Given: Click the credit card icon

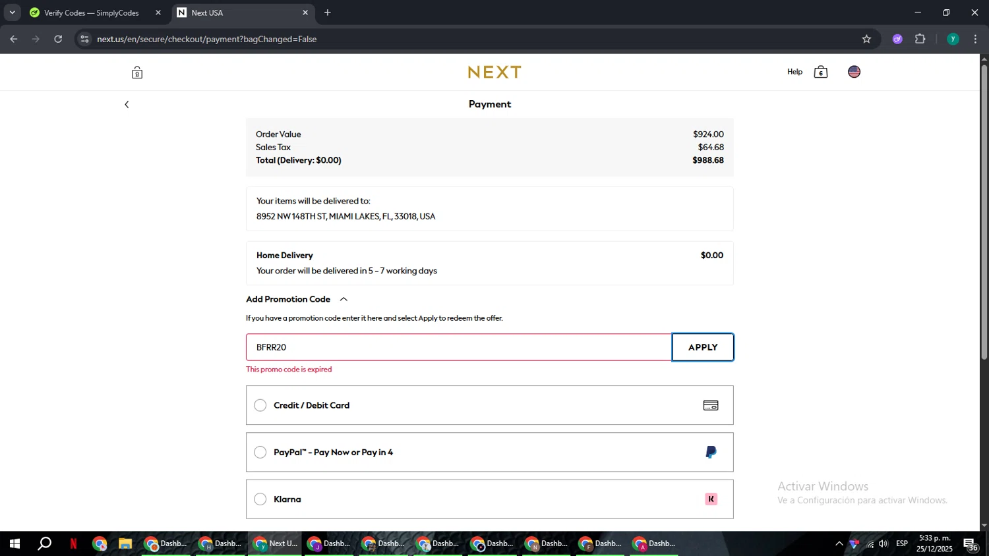Looking at the screenshot, I should [x=711, y=405].
